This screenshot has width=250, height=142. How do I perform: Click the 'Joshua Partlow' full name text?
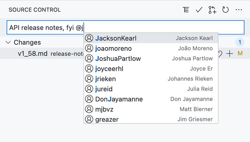tap(192, 59)
